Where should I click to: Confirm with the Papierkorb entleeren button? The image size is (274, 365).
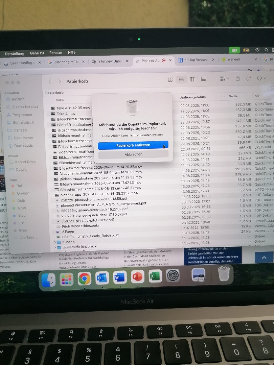[133, 145]
